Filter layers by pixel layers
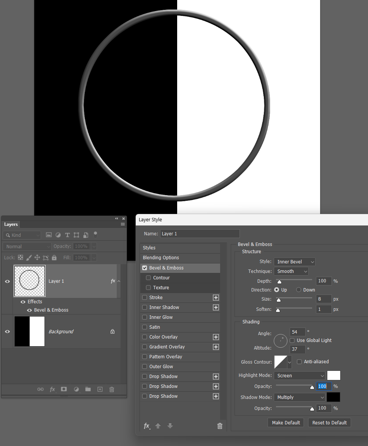 coord(49,235)
